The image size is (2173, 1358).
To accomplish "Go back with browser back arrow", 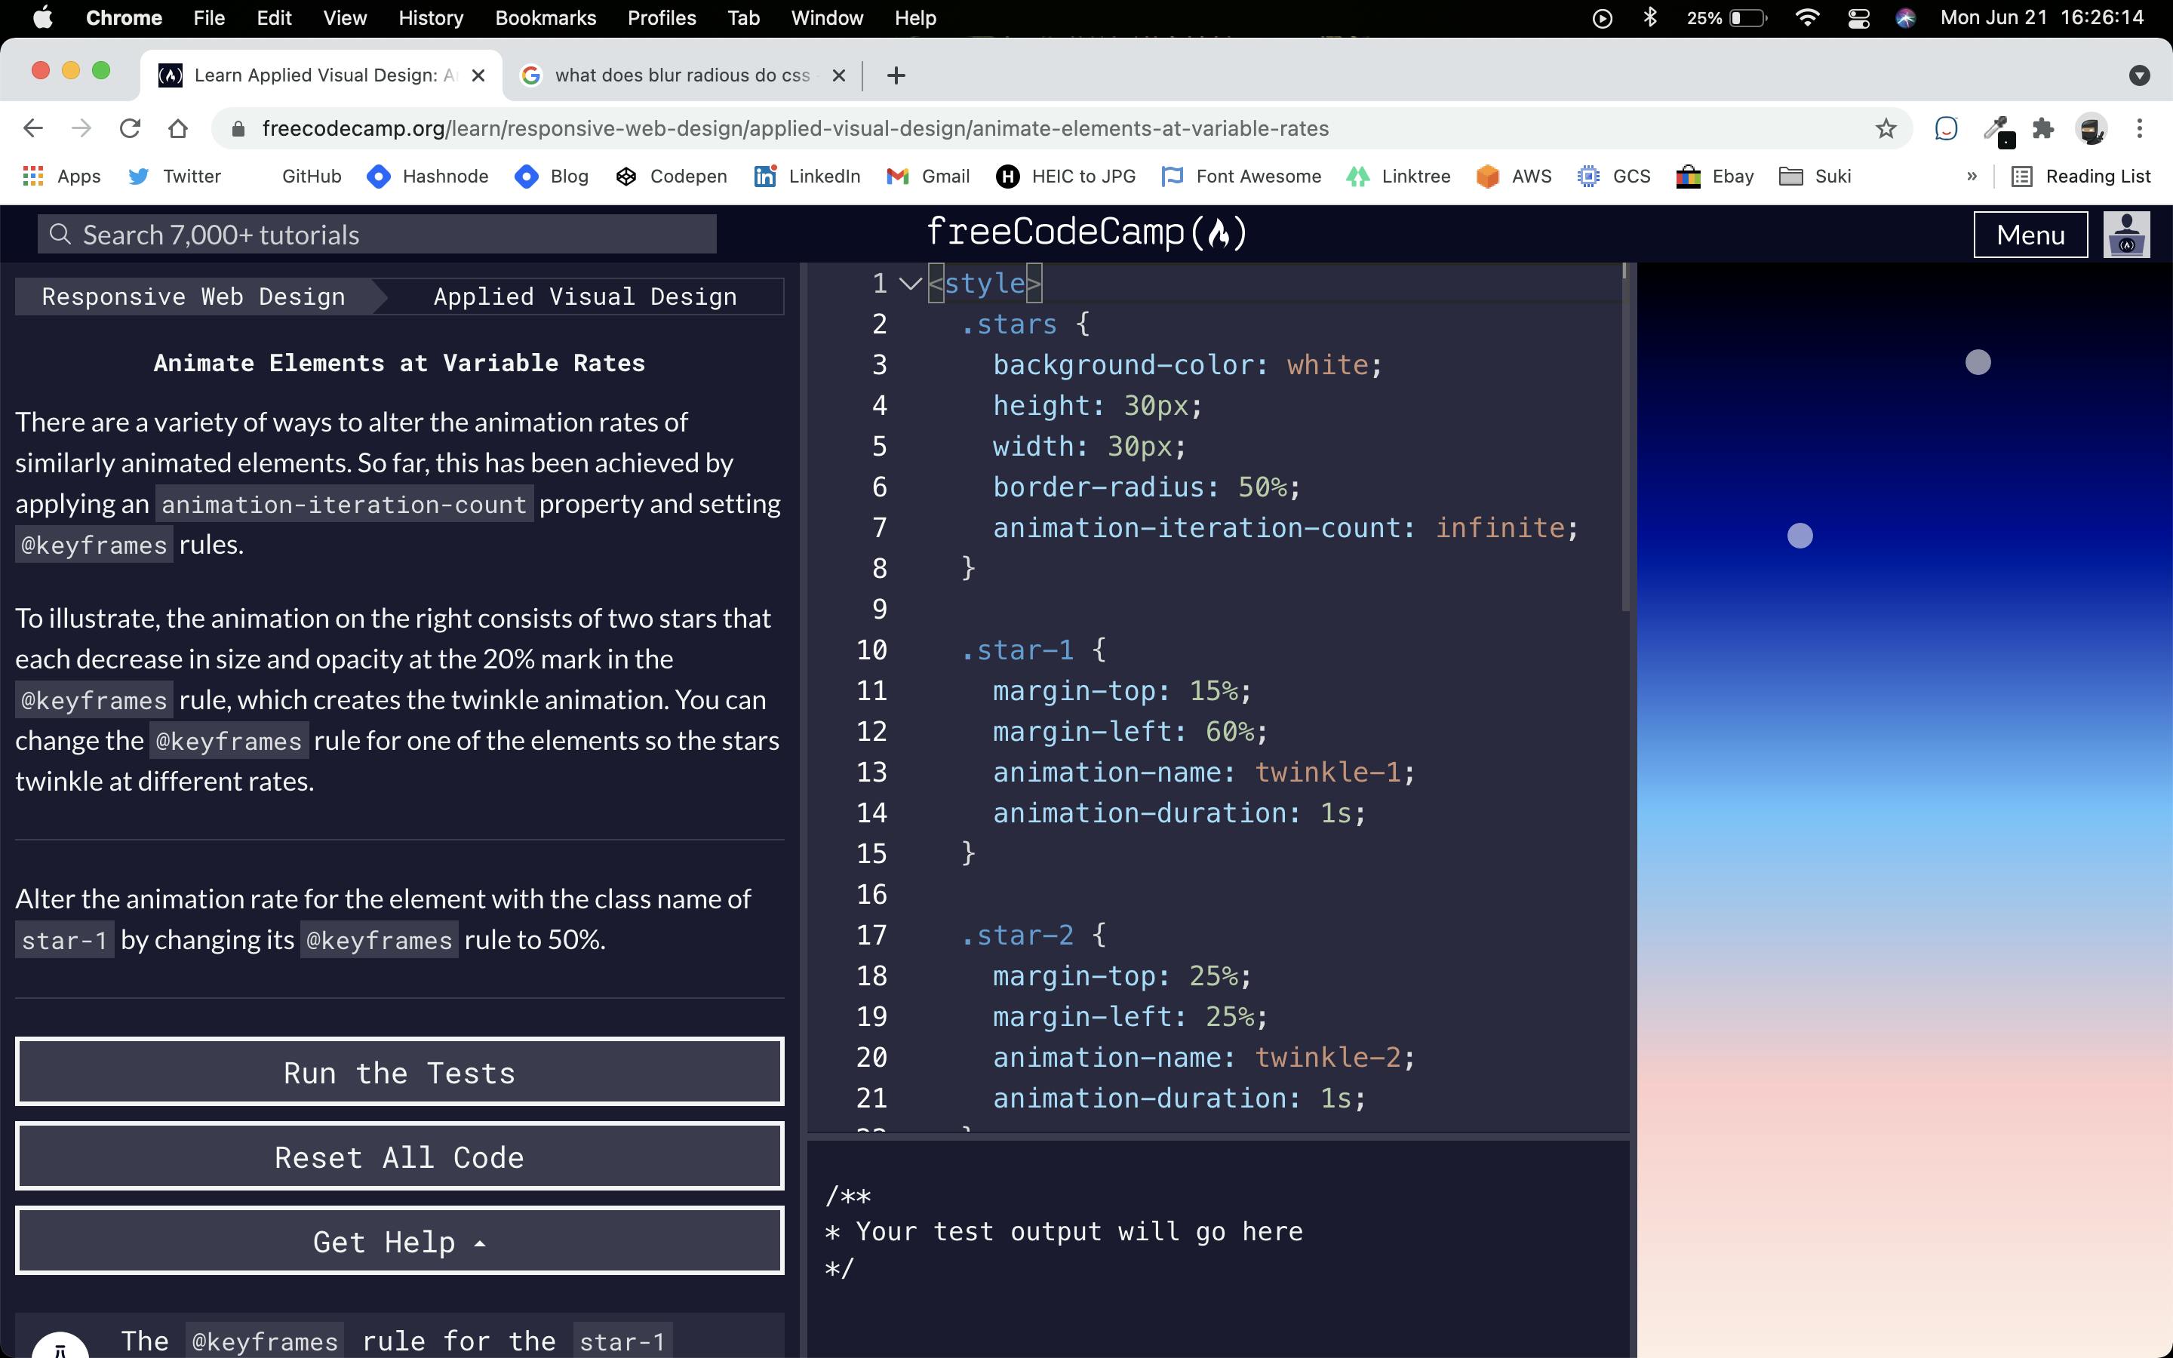I will [33, 128].
